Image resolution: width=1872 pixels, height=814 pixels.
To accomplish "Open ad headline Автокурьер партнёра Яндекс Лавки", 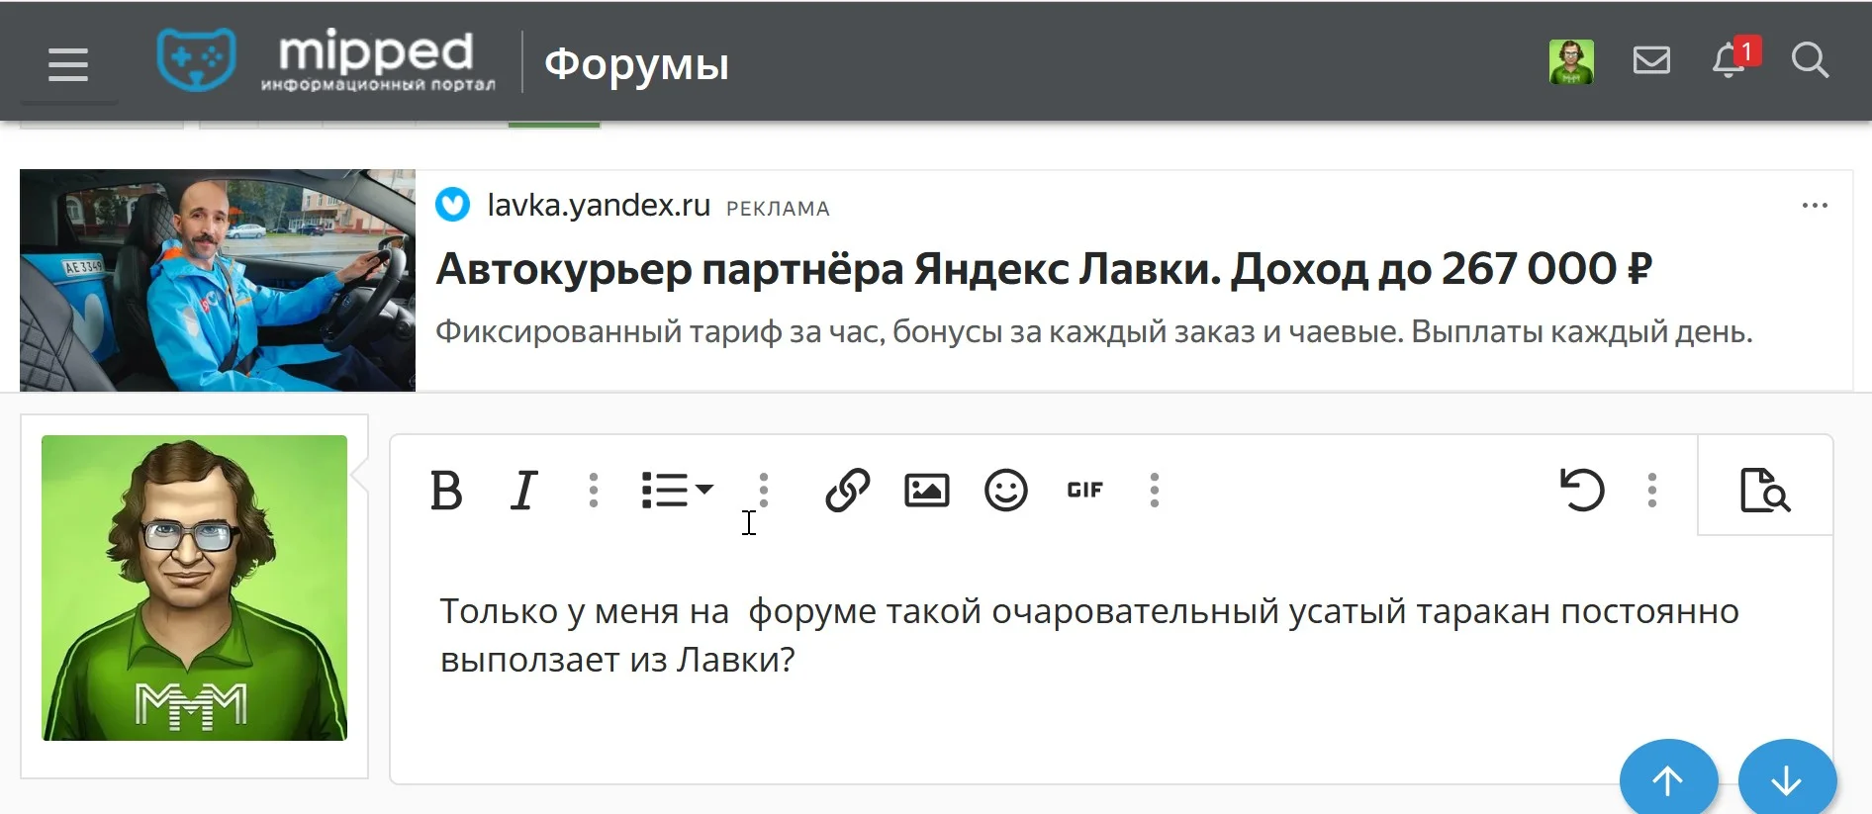I will [x=1044, y=269].
